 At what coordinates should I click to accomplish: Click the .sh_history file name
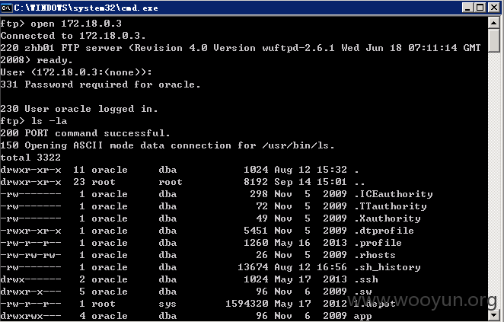click(388, 267)
